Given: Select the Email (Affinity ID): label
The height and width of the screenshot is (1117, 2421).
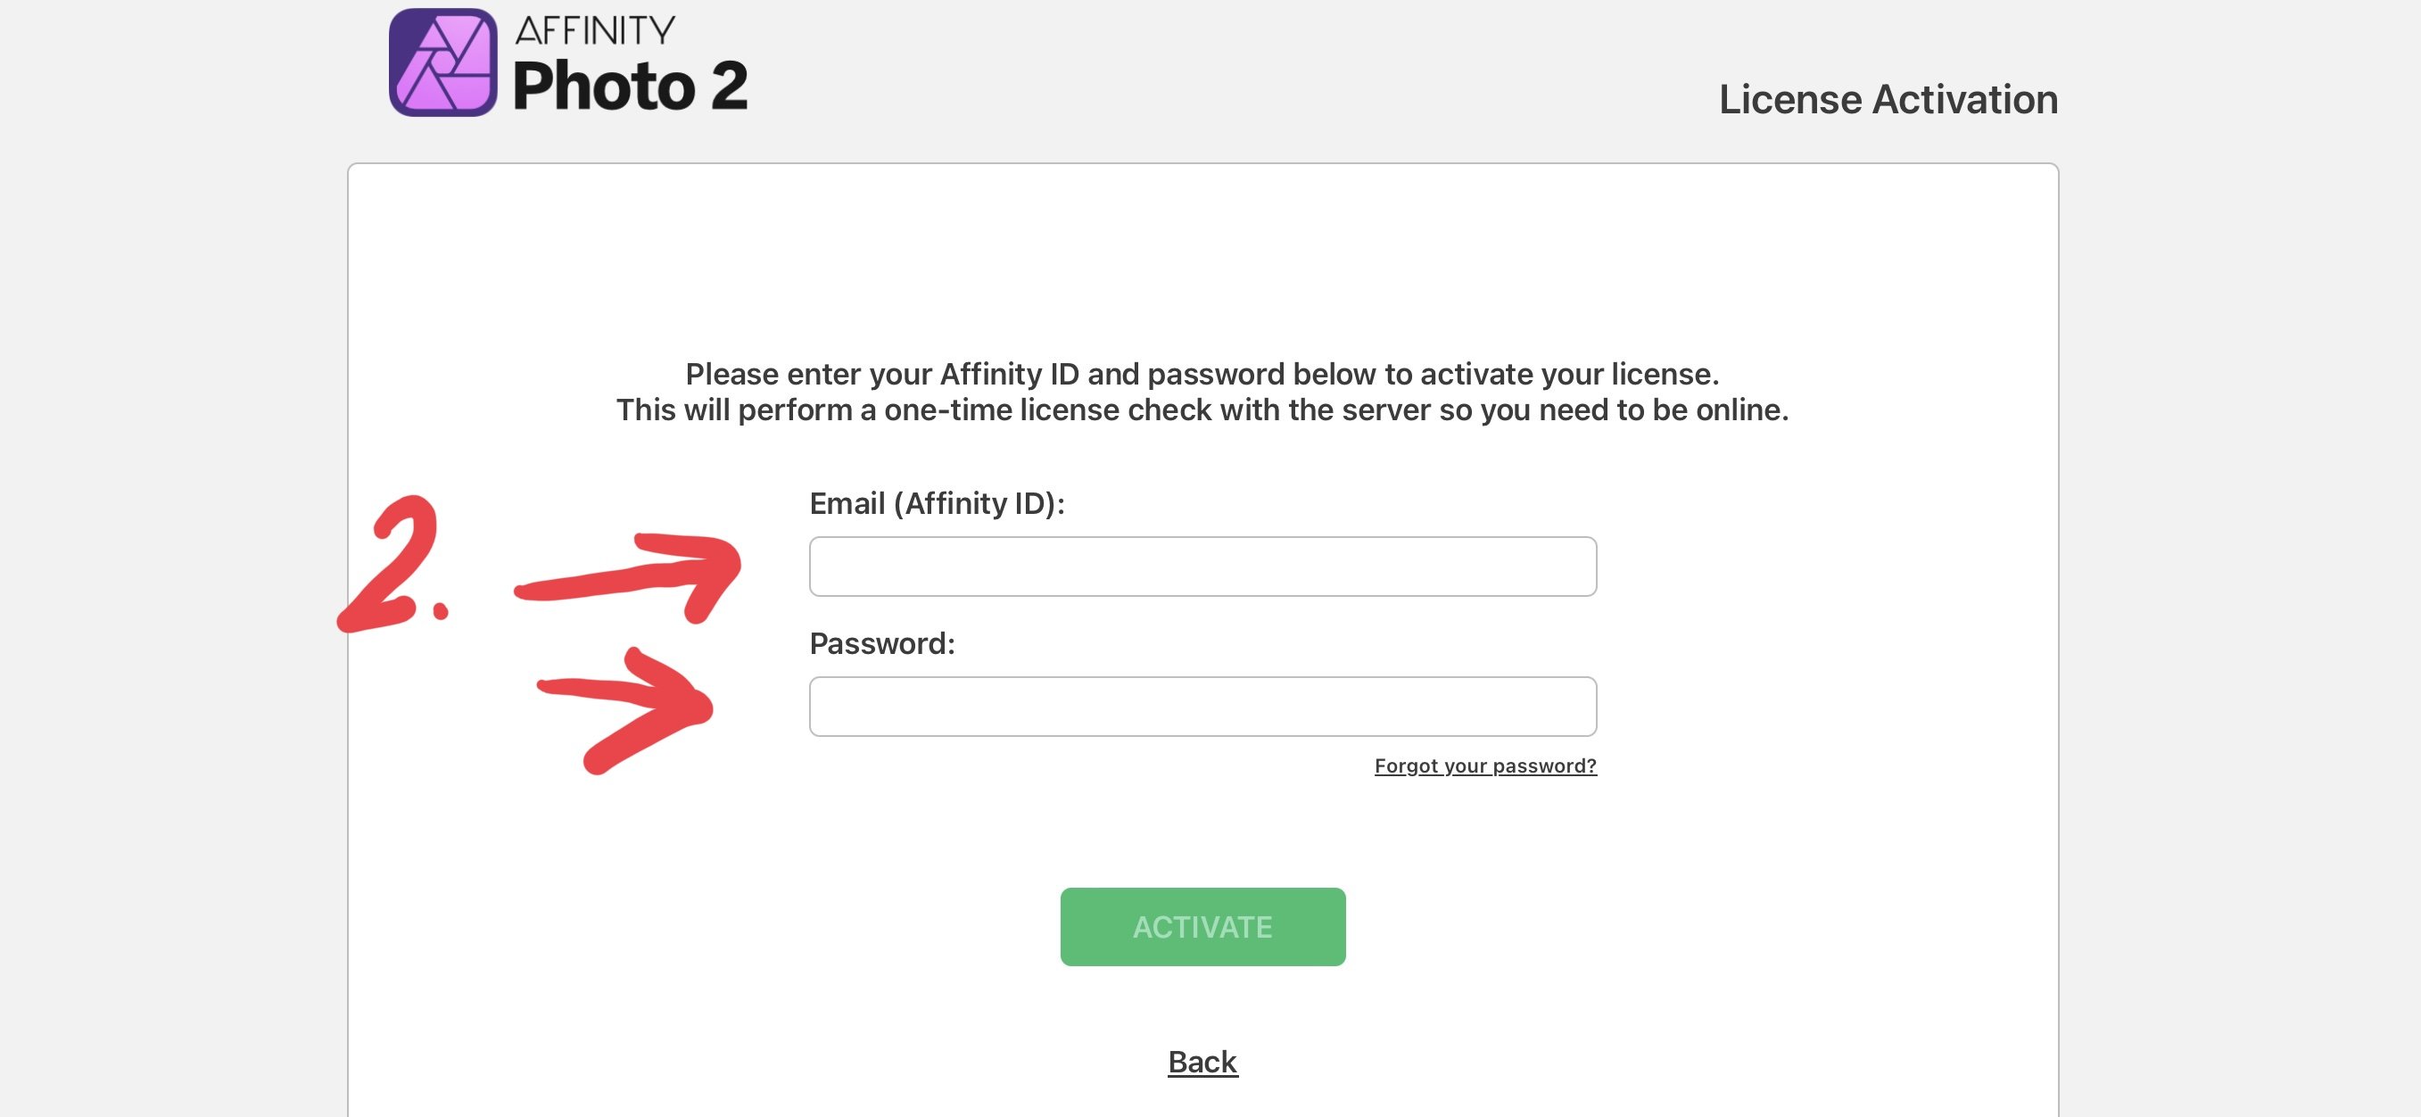Looking at the screenshot, I should pos(937,504).
